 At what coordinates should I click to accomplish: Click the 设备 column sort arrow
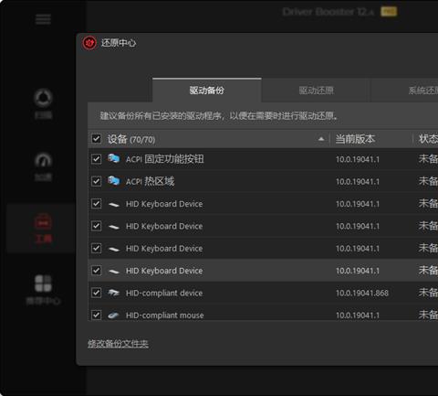[x=321, y=139]
